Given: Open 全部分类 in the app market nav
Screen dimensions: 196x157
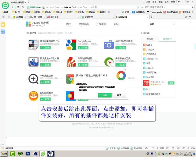Looking at the screenshot, I should coord(84,24).
